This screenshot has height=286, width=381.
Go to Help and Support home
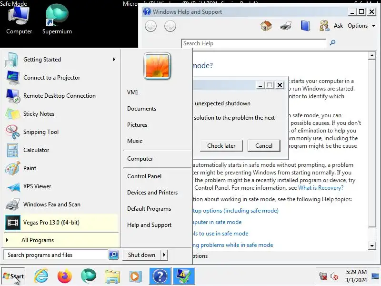pyautogui.click(x=266, y=26)
